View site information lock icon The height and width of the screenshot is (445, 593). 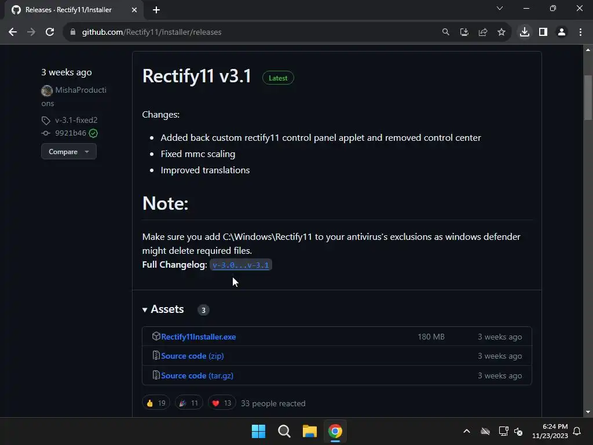[73, 32]
